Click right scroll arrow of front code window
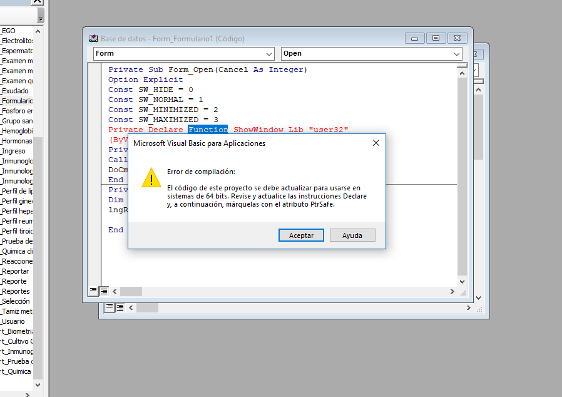562x397 pixels. click(x=452, y=292)
